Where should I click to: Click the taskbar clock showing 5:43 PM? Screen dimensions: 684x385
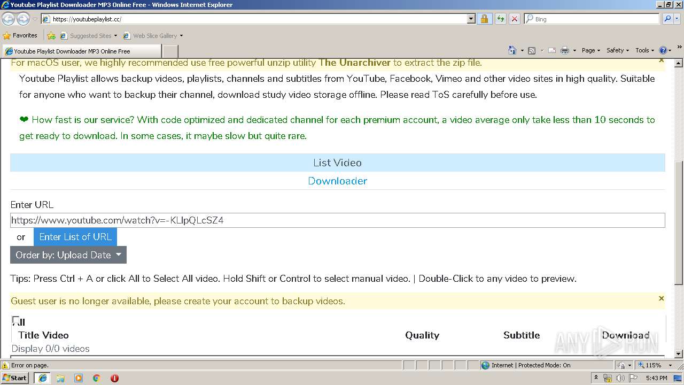(656, 378)
